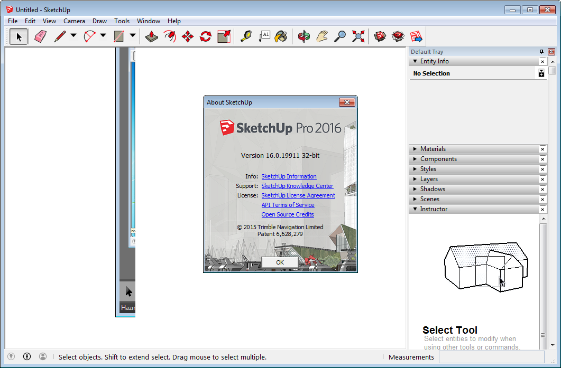Select the Paint Bucket tool
The height and width of the screenshot is (368, 561).
click(x=281, y=36)
